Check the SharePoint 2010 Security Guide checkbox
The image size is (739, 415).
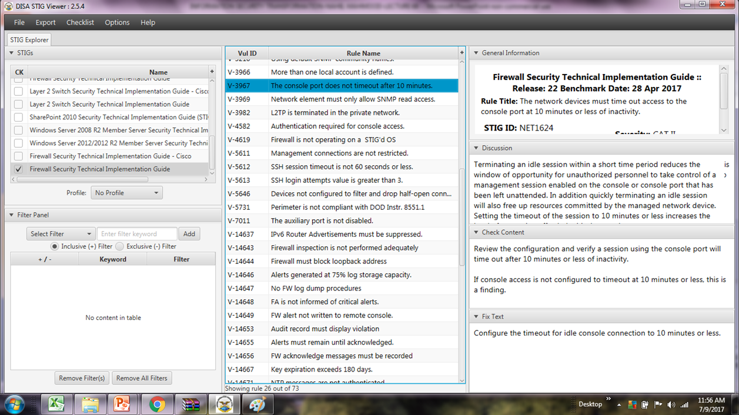tap(19, 117)
